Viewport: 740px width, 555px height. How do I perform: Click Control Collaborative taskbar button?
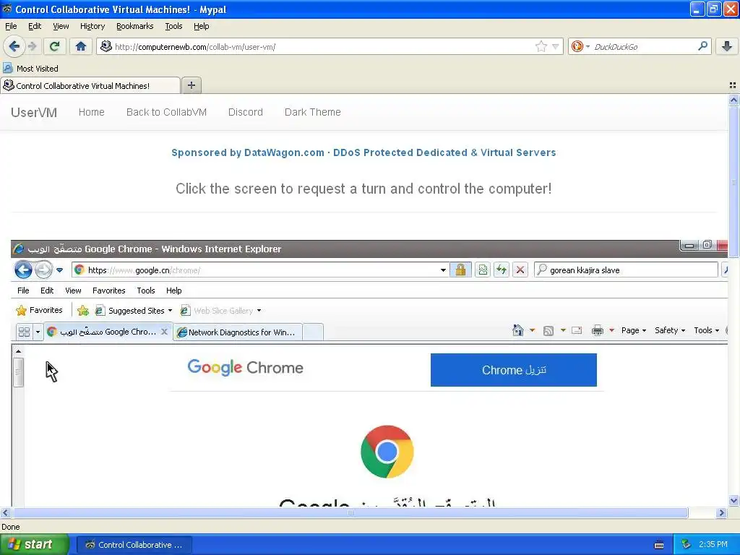tap(134, 545)
